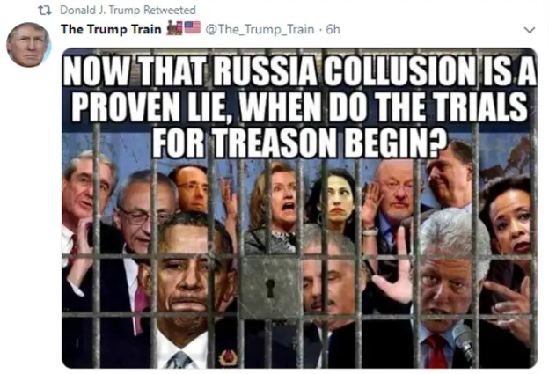Click the padlock keyhole in the meme
549x374 pixels.
pos(270,289)
